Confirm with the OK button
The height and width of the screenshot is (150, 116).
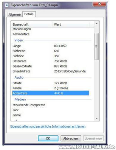click(x=48, y=138)
